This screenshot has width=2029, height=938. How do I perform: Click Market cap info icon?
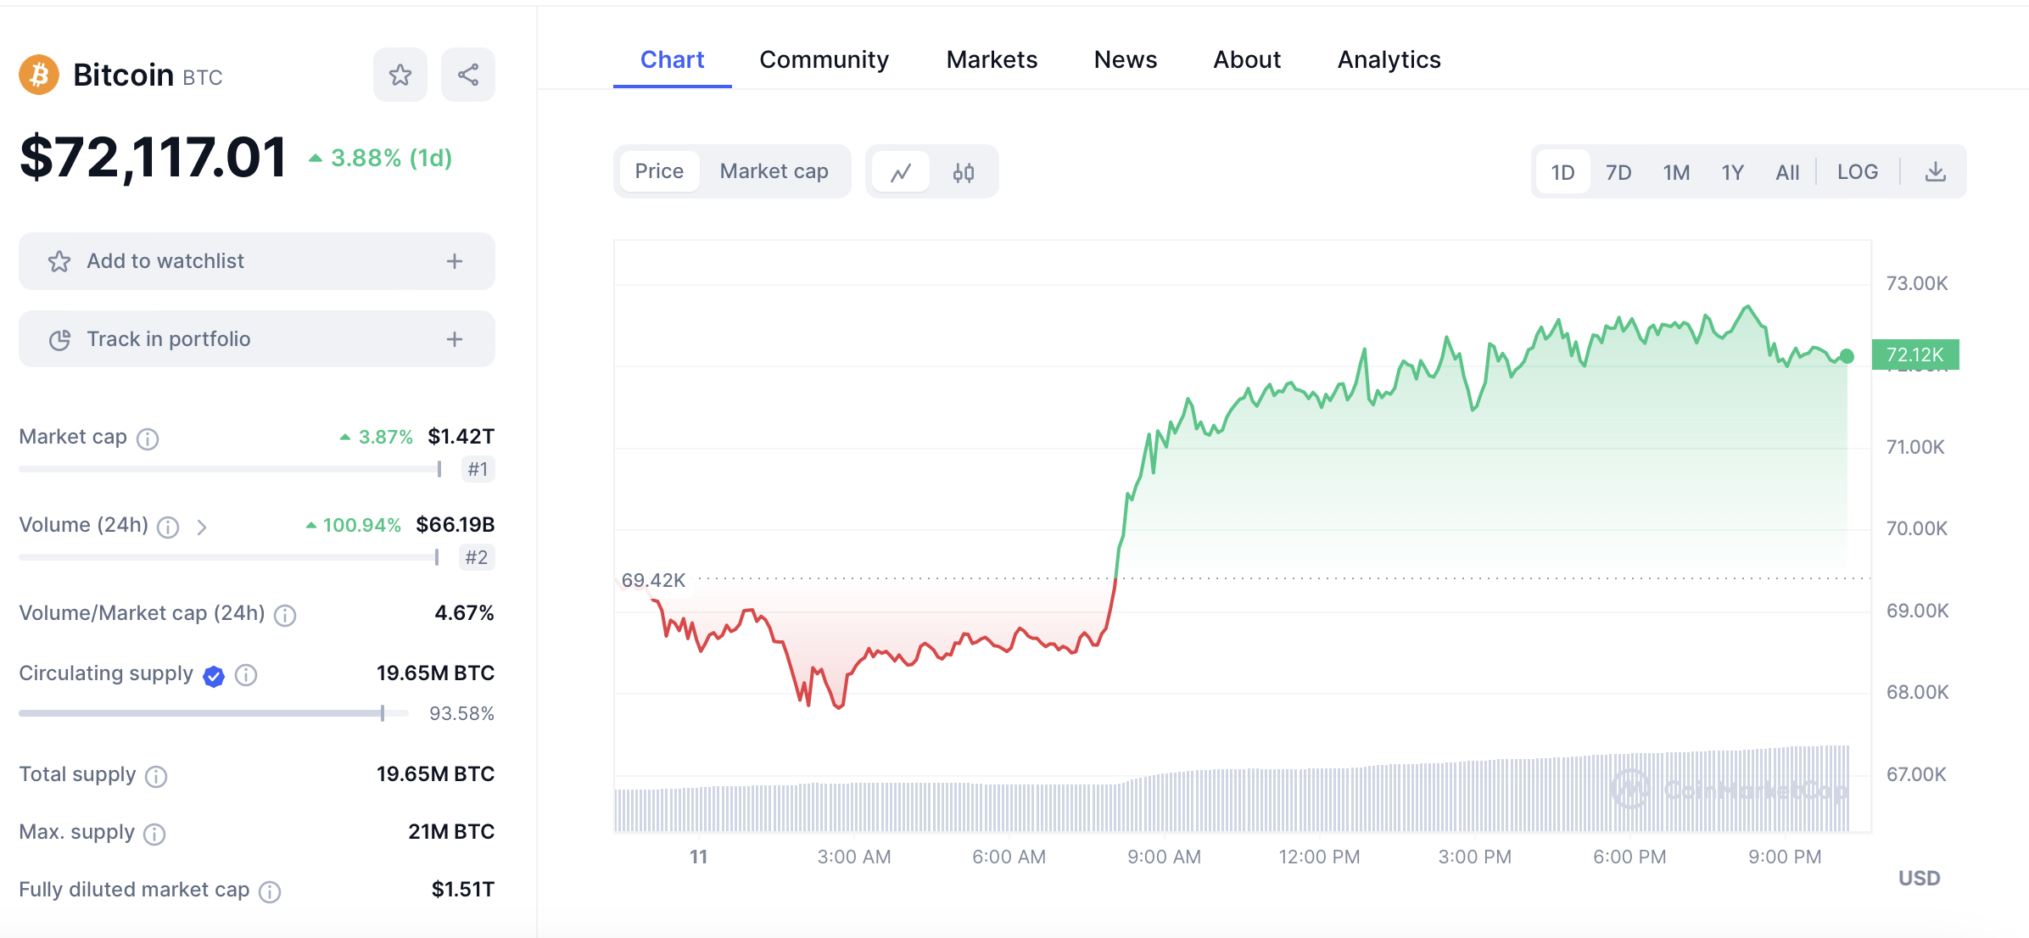click(148, 438)
